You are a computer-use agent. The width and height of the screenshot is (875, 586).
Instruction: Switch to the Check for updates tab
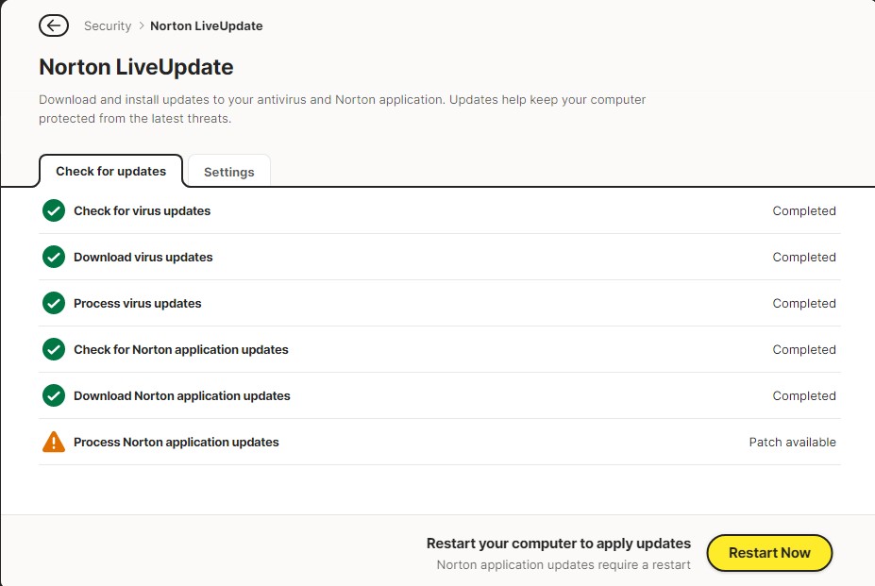111,172
